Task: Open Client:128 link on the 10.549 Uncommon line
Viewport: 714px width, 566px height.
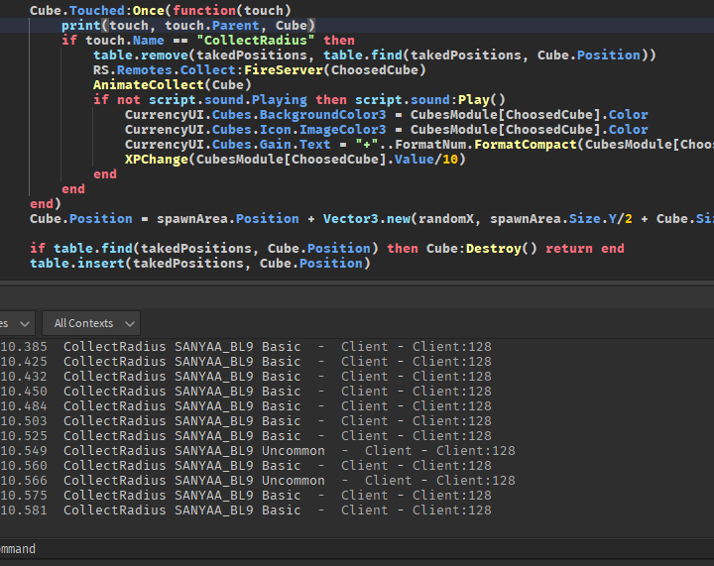Action: tap(475, 451)
